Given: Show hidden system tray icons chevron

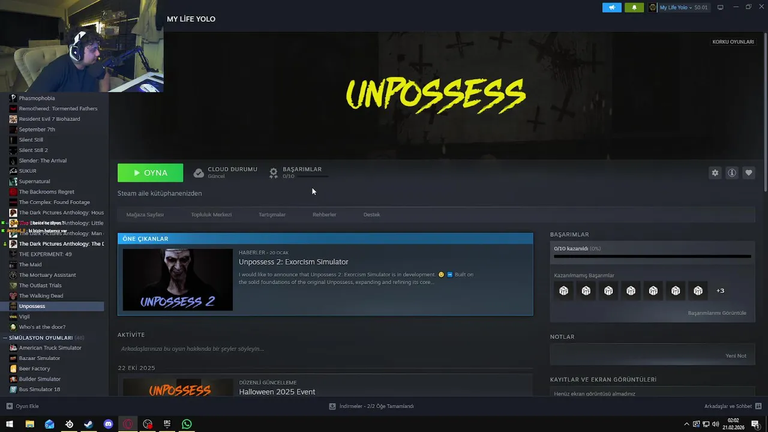Looking at the screenshot, I should tap(687, 424).
